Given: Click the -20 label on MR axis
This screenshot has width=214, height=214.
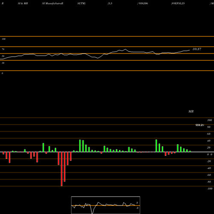Looking at the screenshot, I should [x=209, y=161].
